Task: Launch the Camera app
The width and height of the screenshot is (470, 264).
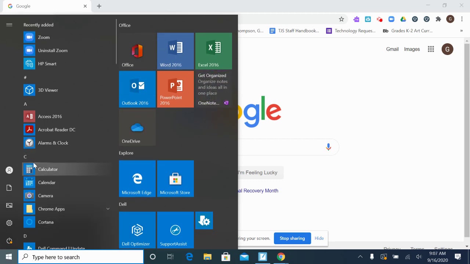Action: [x=66, y=196]
